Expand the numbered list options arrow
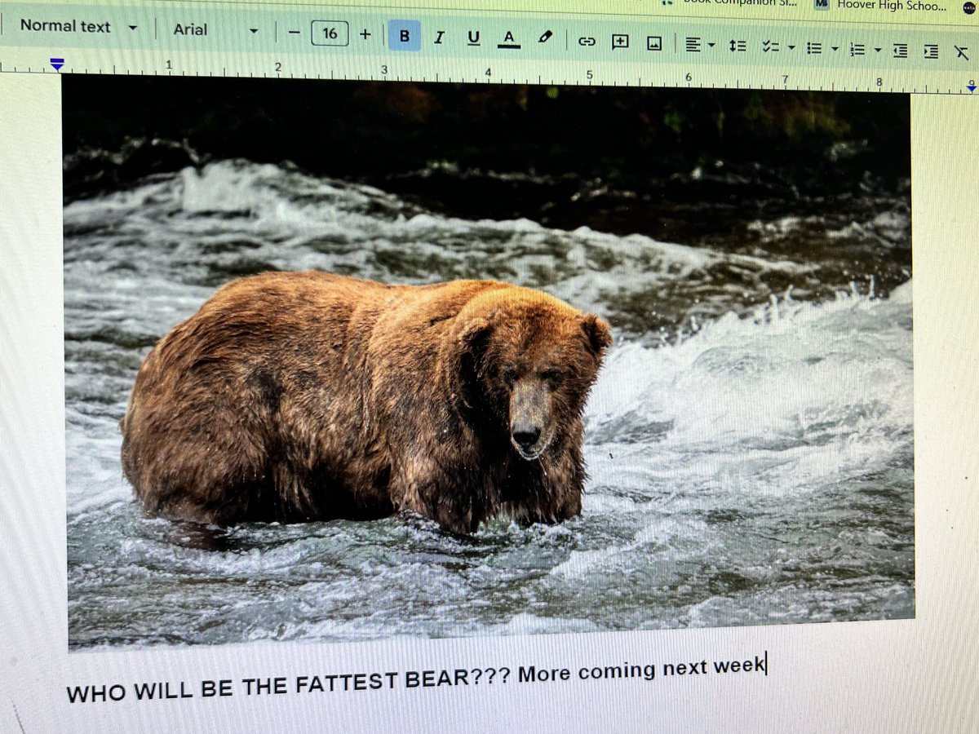The width and height of the screenshot is (979, 734). coord(877,51)
